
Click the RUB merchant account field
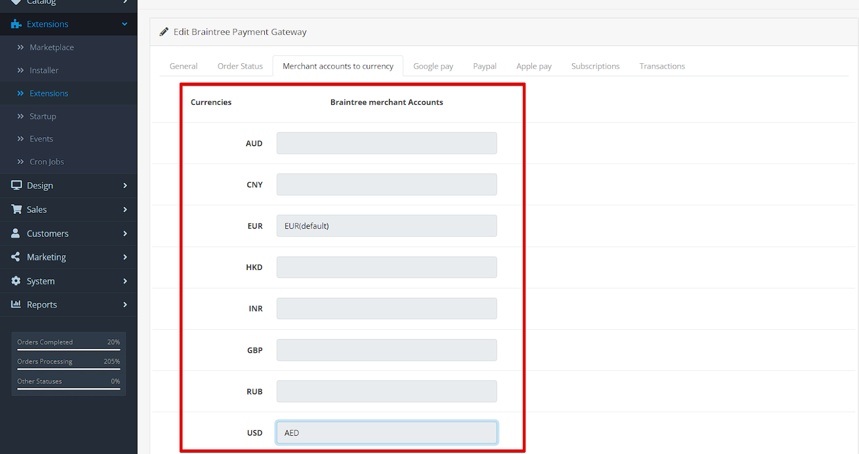coord(387,391)
